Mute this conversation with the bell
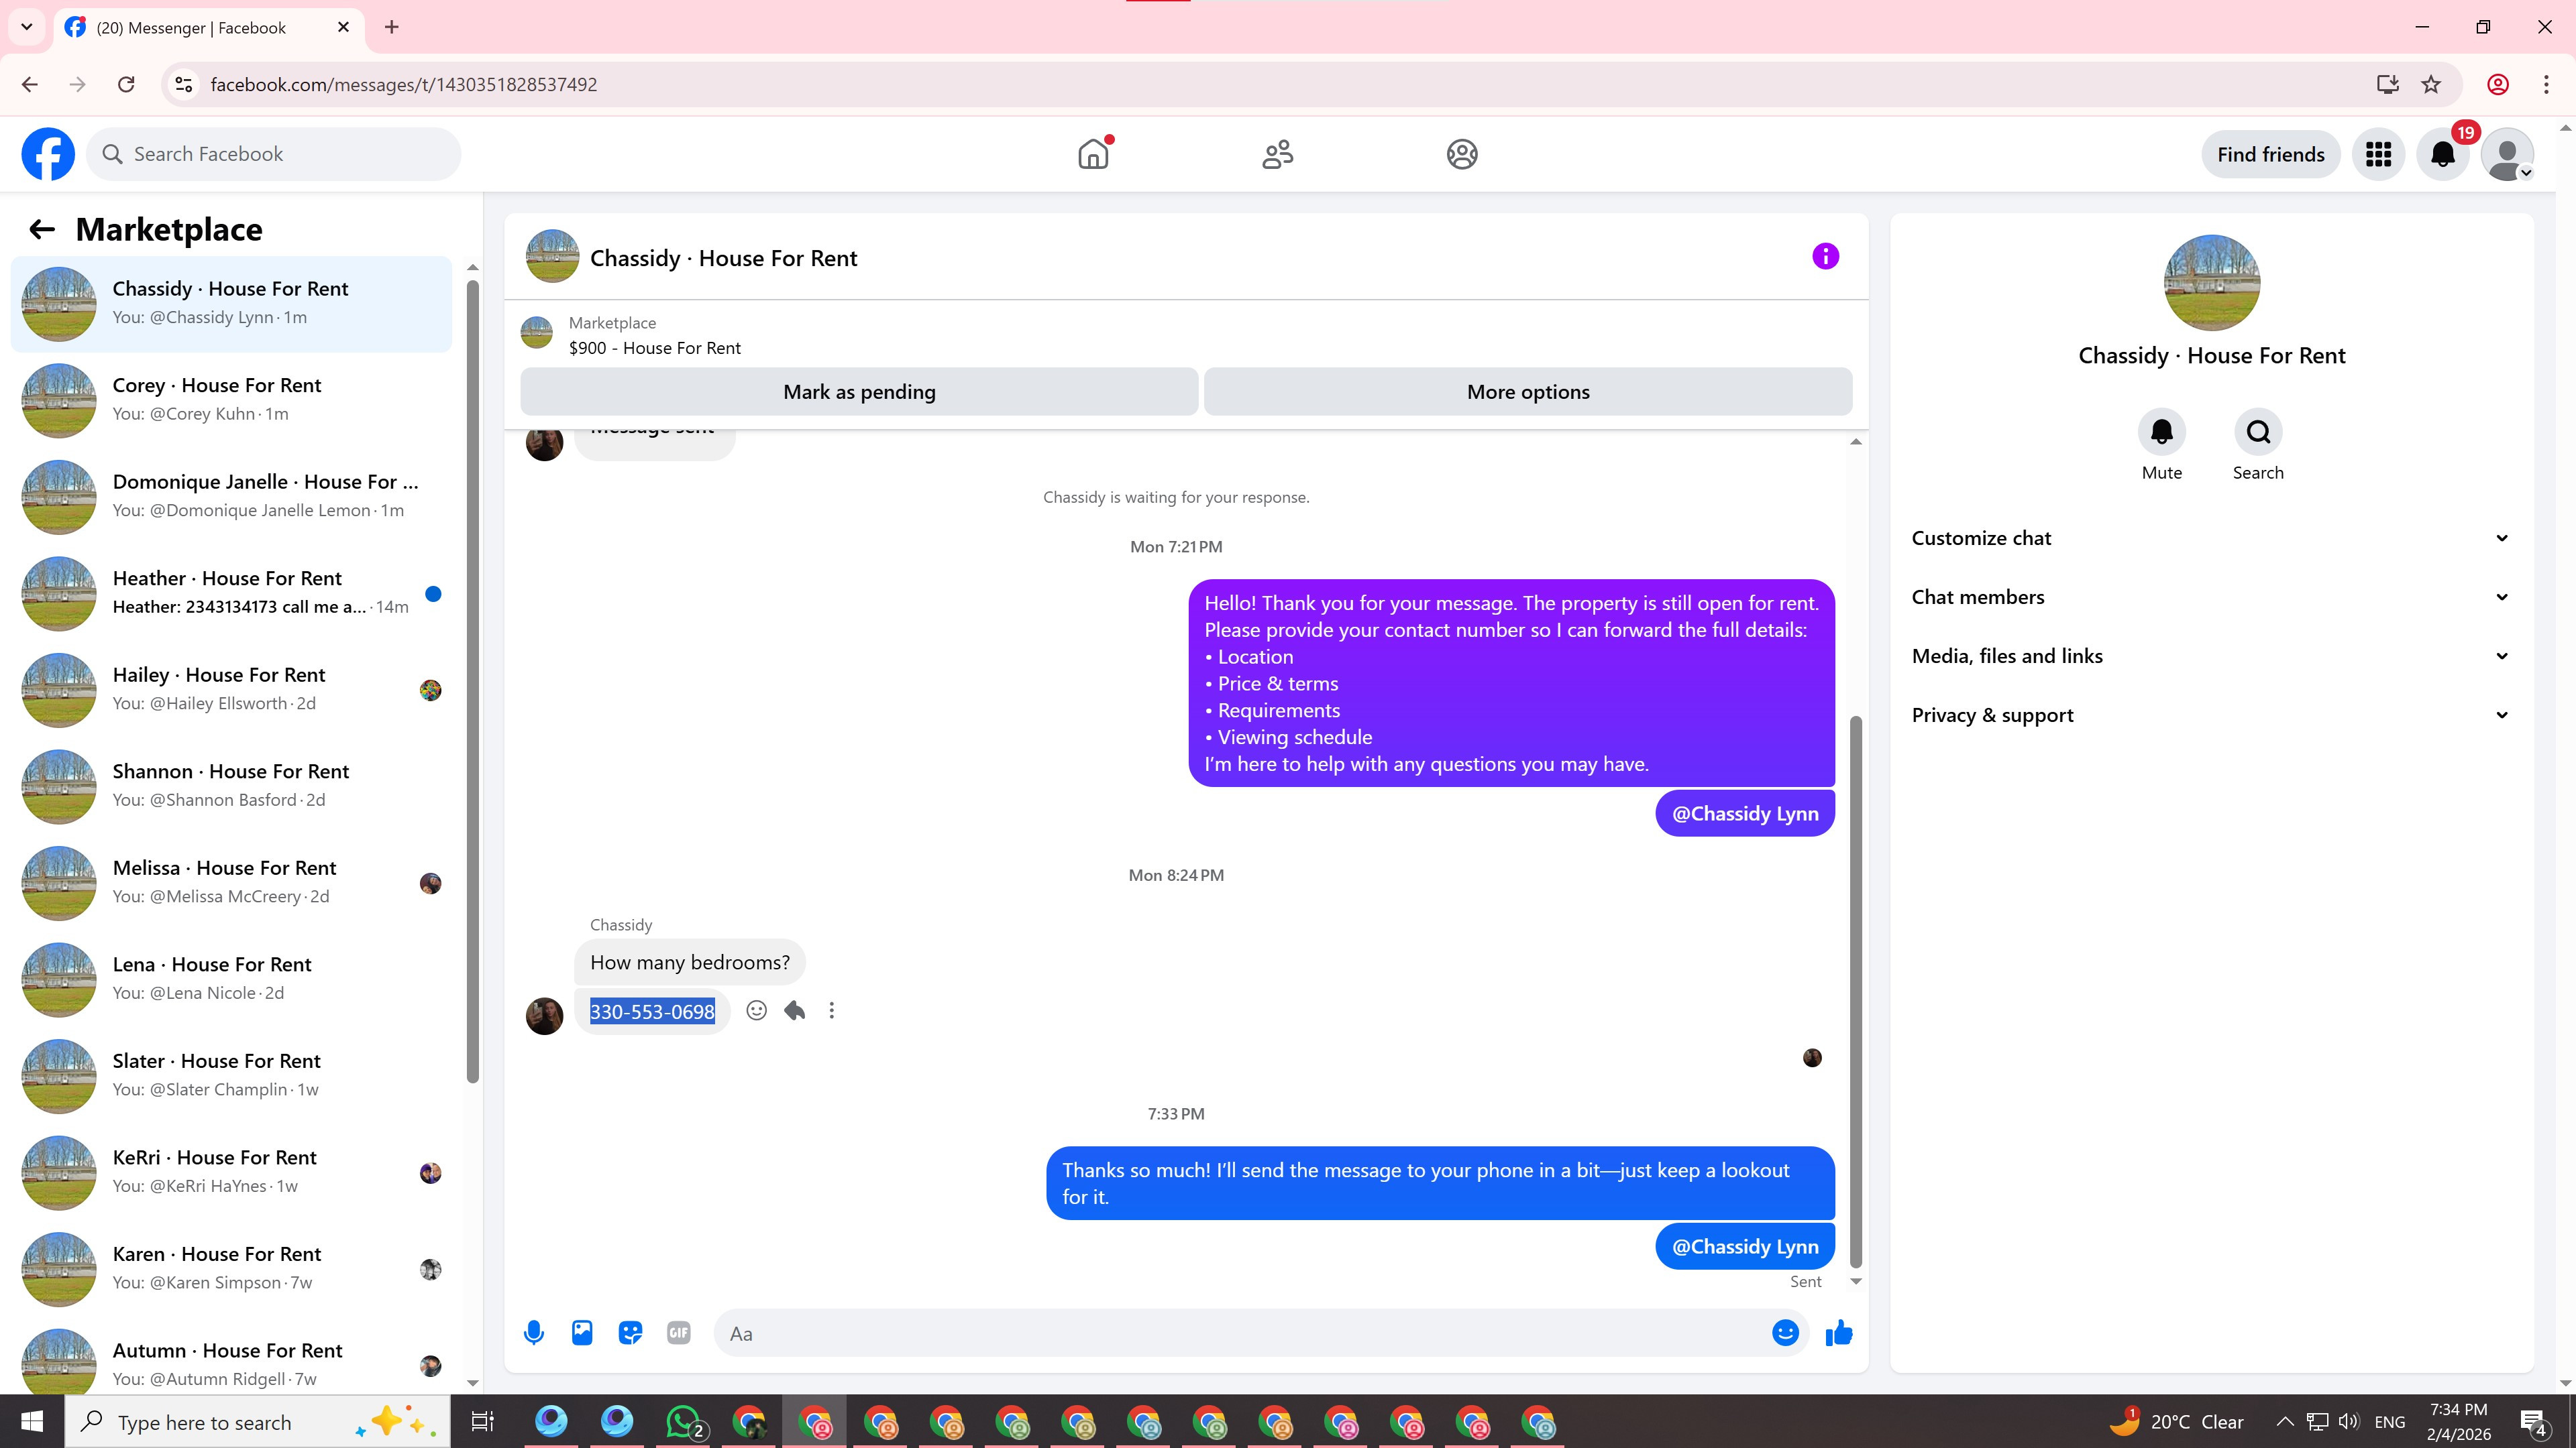The width and height of the screenshot is (2576, 1448). point(2161,432)
